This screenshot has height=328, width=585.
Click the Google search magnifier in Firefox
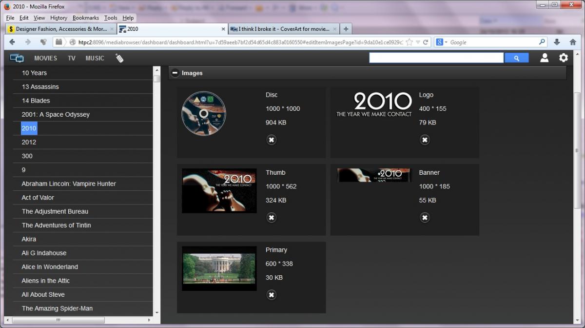(542, 42)
